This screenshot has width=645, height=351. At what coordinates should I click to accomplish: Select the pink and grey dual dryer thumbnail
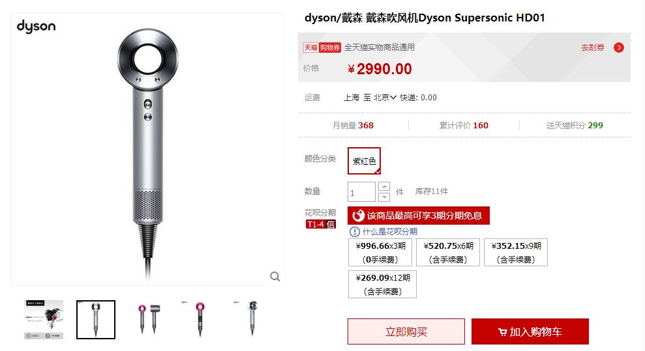pos(149,319)
